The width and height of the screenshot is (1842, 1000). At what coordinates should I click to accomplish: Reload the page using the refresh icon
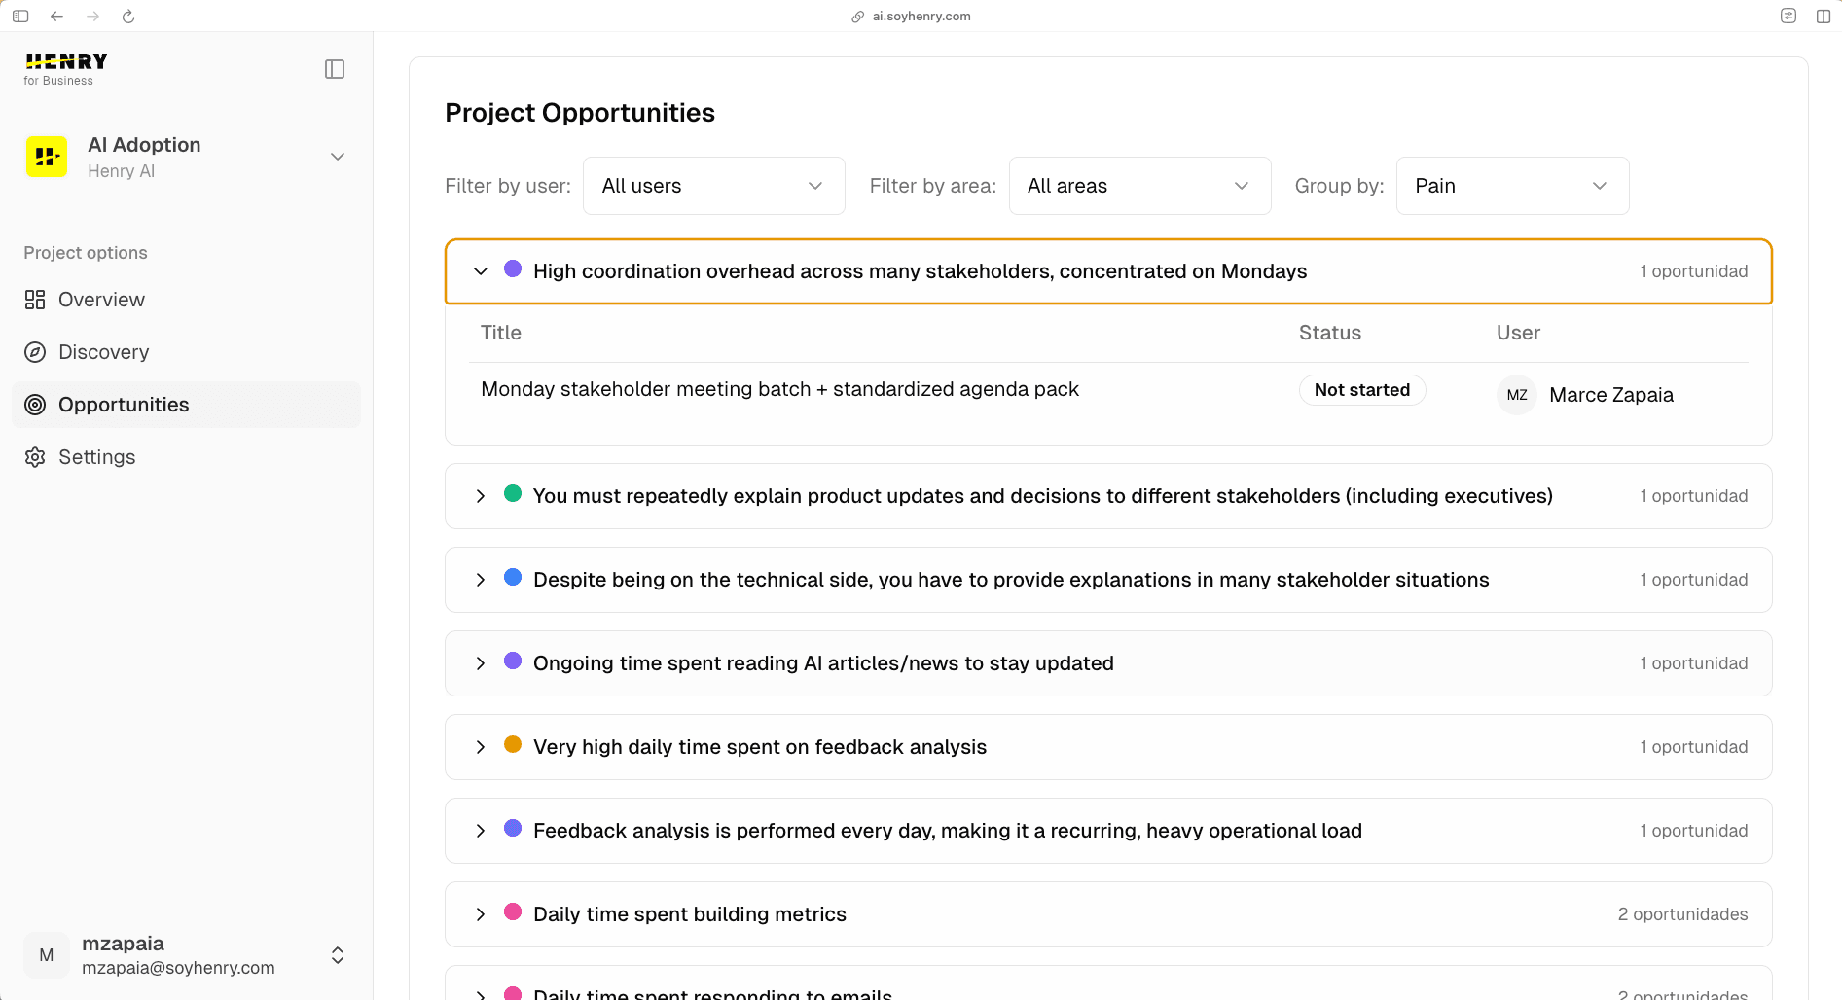pyautogui.click(x=128, y=16)
